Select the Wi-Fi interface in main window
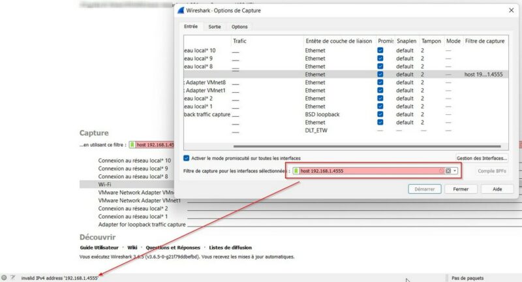This screenshot has height=282, width=522. point(104,185)
